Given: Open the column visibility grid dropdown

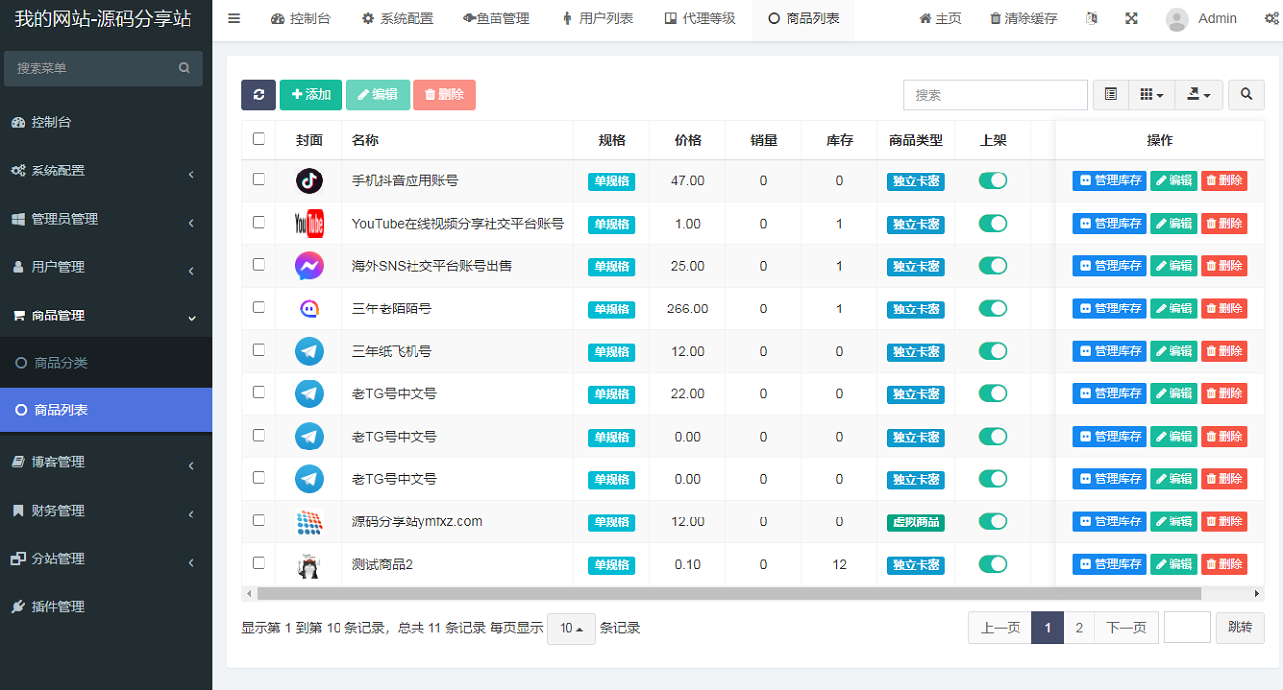Looking at the screenshot, I should (x=1151, y=95).
